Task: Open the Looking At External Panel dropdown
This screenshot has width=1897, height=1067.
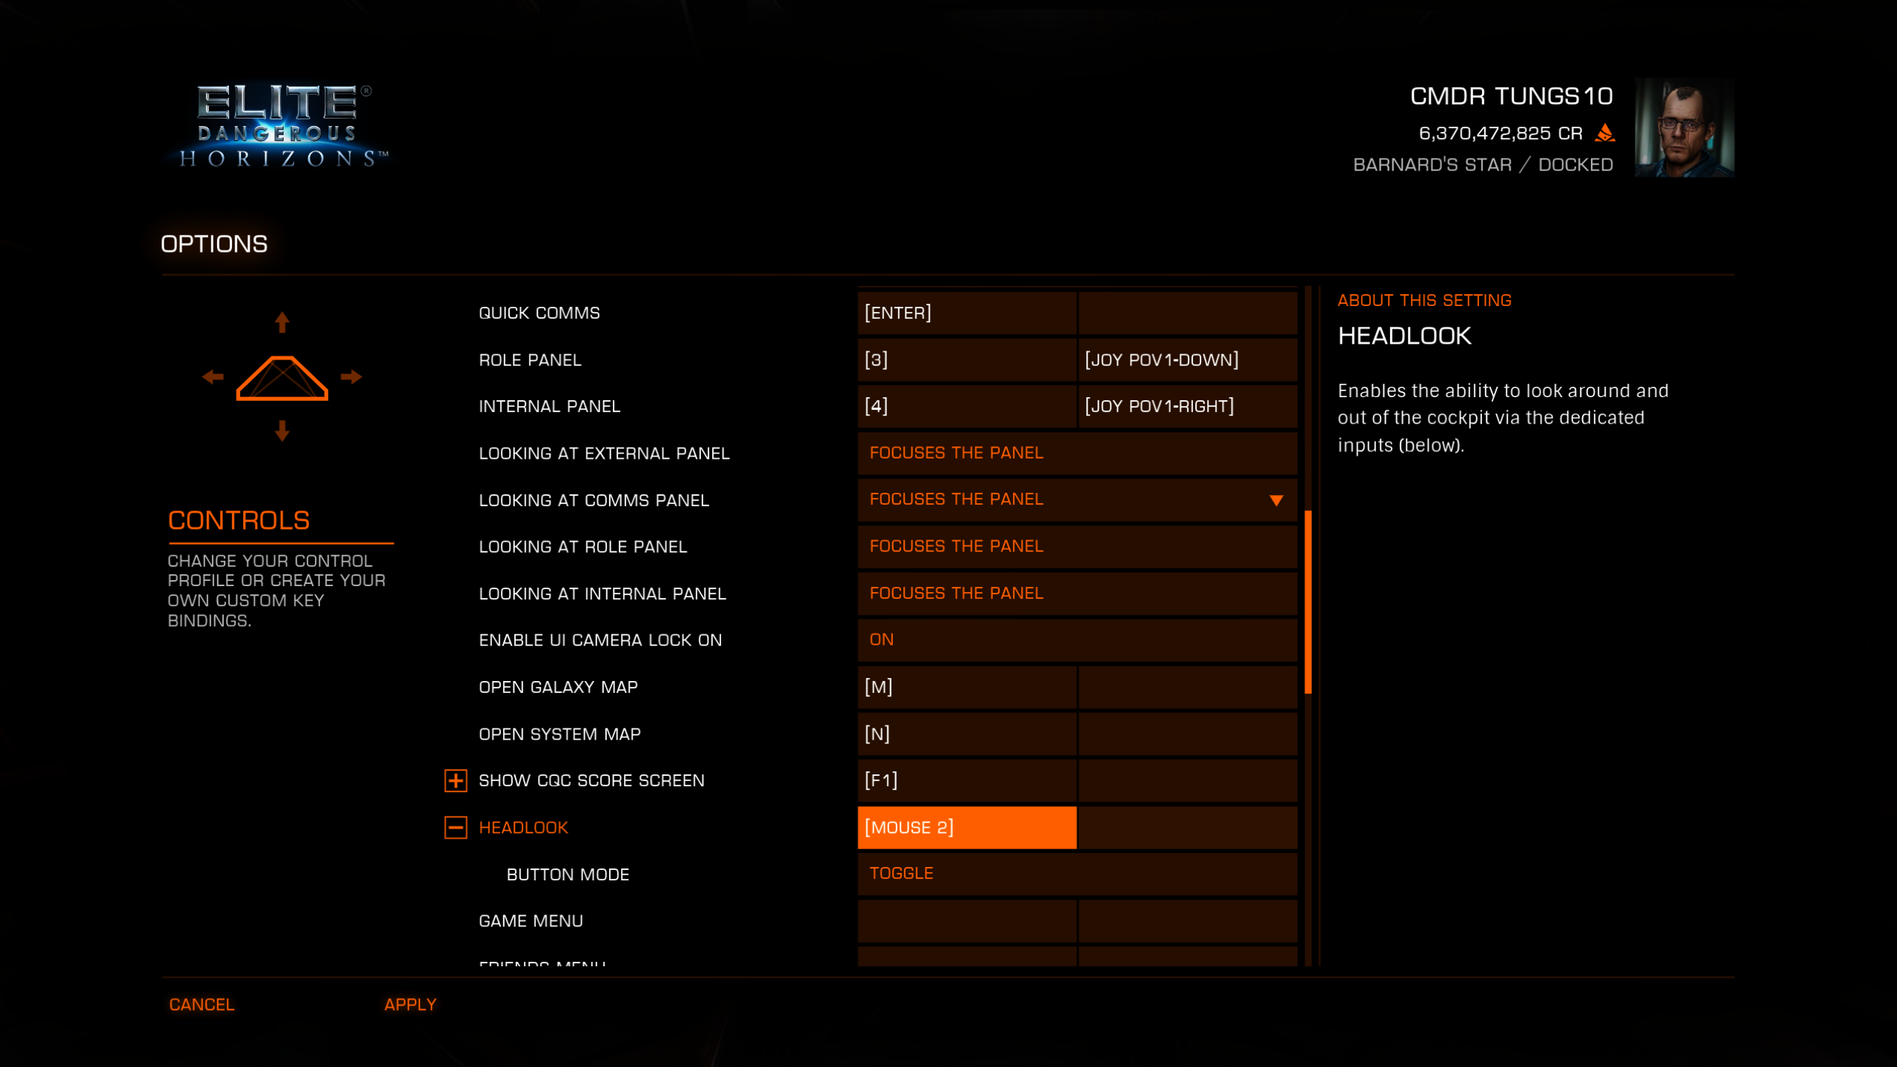Action: [1077, 453]
